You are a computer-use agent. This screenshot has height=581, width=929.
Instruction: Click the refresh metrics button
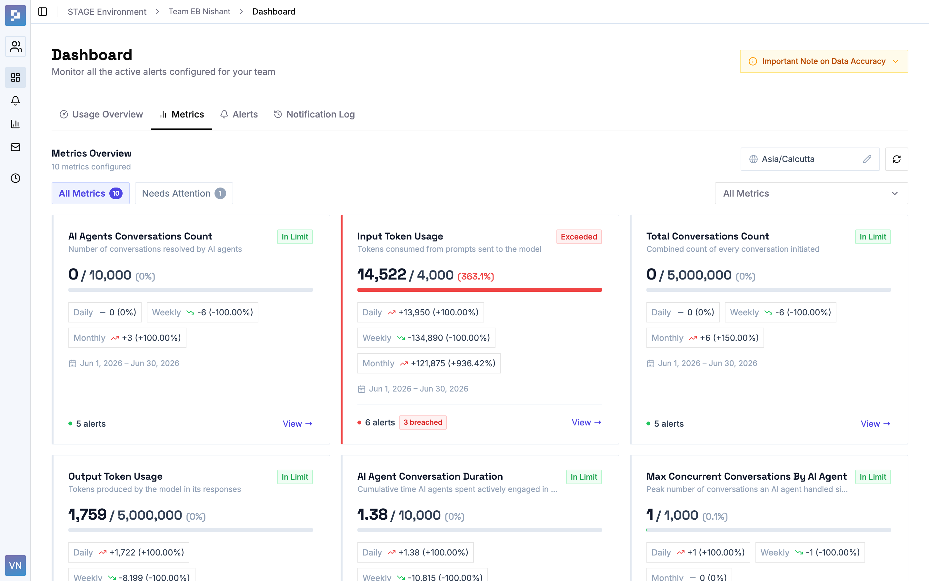[896, 159]
